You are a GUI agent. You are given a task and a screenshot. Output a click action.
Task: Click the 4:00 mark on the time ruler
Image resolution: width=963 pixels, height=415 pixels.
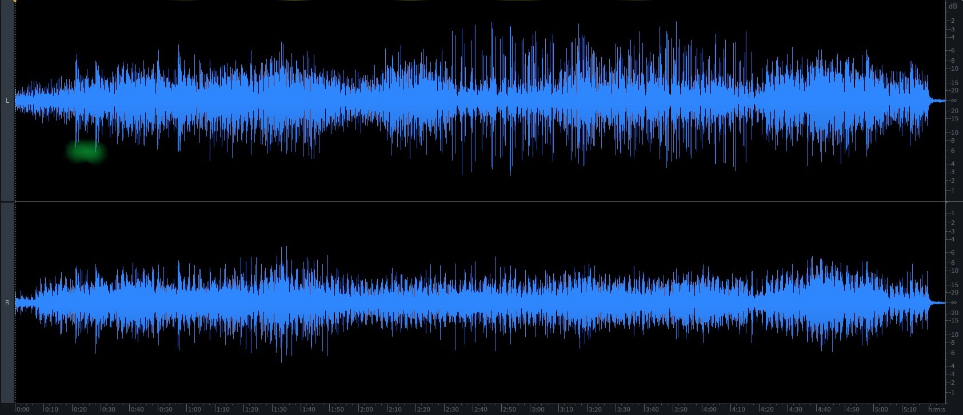tap(709, 409)
